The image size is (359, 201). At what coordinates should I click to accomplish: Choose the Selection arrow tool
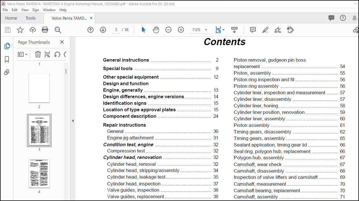pos(143,30)
